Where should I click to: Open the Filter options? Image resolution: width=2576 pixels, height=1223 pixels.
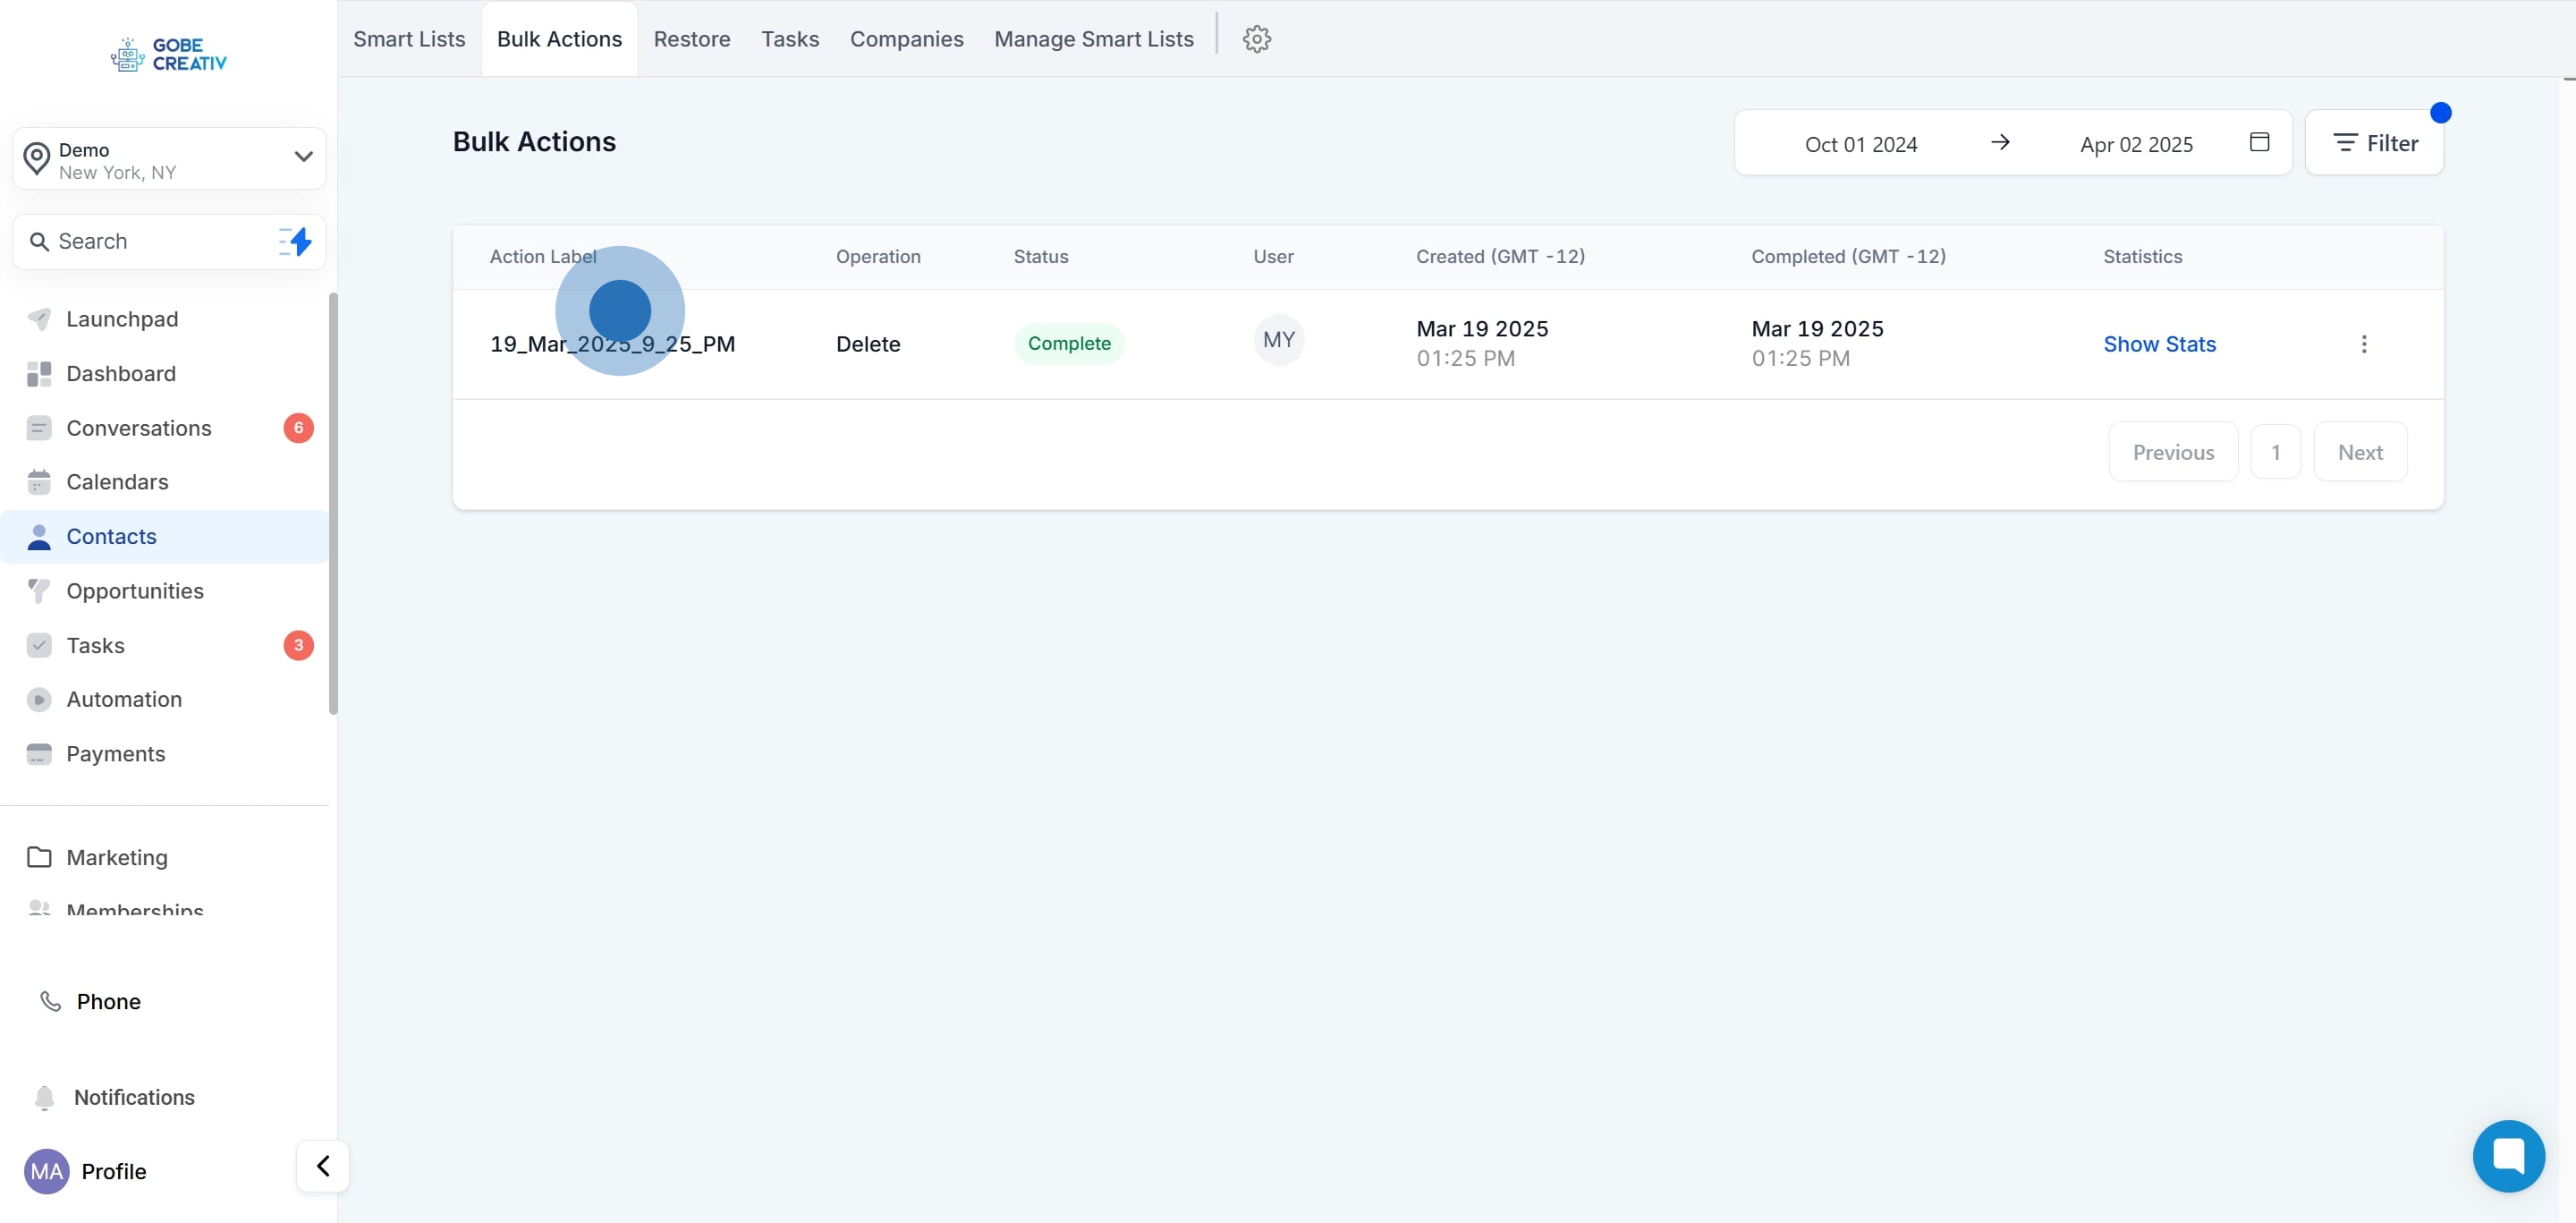pos(2374,143)
